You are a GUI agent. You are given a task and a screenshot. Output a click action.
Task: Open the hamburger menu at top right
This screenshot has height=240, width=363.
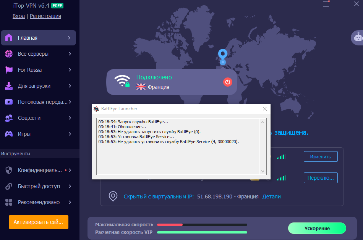(326, 4)
